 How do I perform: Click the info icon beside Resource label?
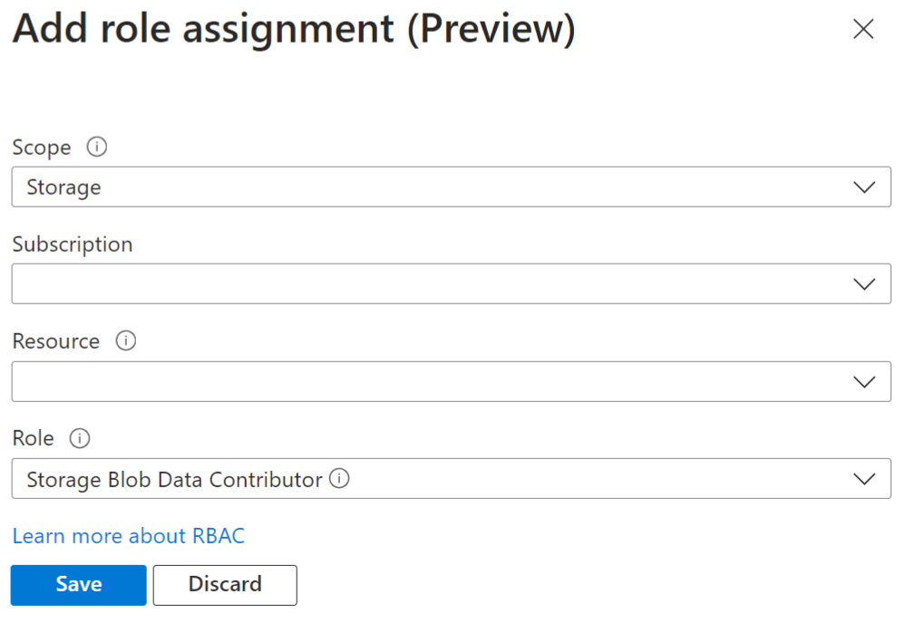[126, 341]
